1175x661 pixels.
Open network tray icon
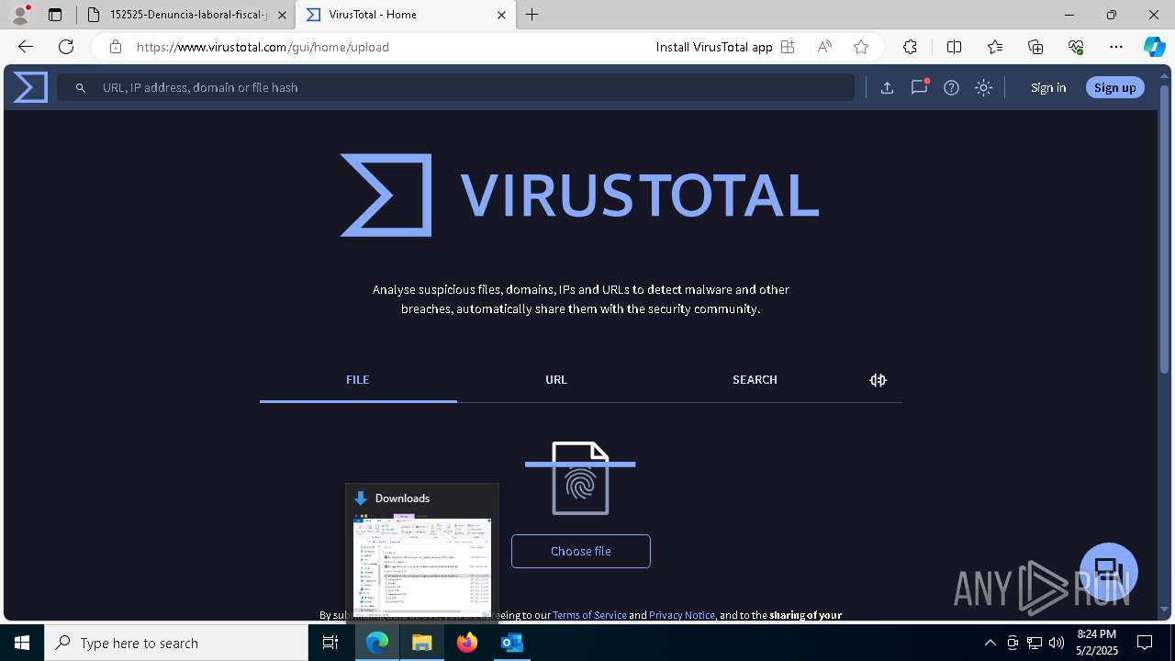coord(1035,643)
